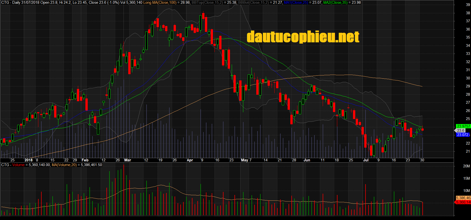
Task: Select the Apr marker on the date axis
Action: (x=190, y=160)
